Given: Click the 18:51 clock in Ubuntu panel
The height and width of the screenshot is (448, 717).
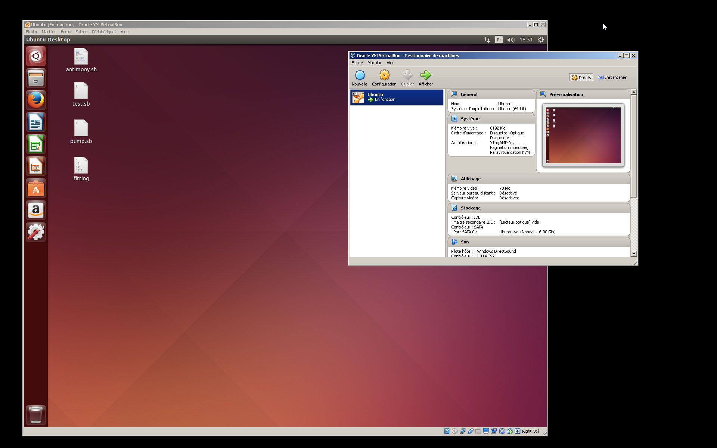Looking at the screenshot, I should (x=526, y=40).
